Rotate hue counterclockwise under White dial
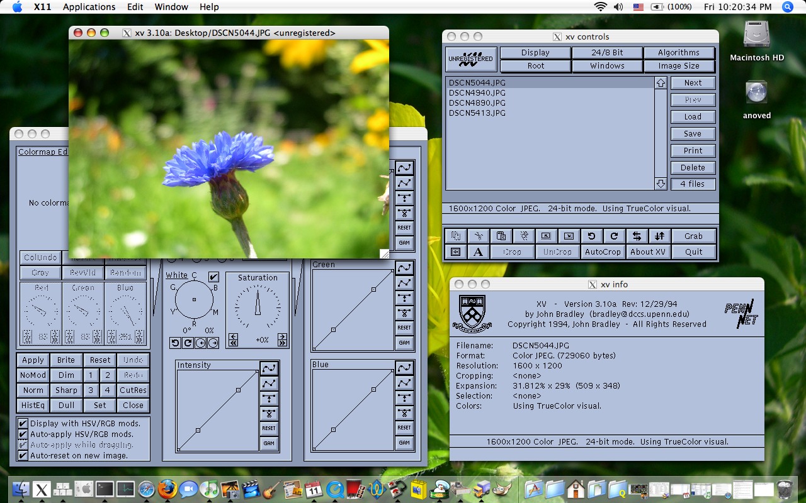The width and height of the screenshot is (806, 503). [175, 343]
